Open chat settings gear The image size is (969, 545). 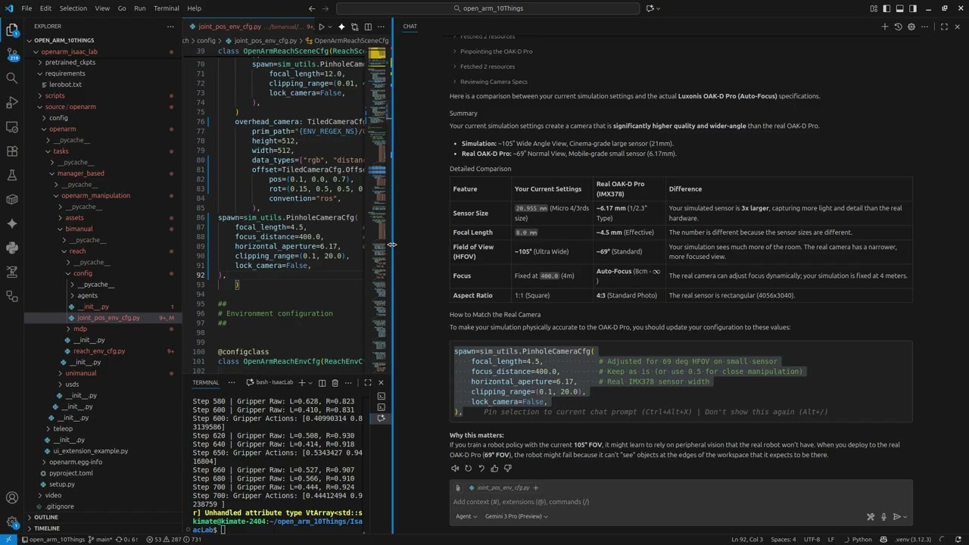click(911, 26)
